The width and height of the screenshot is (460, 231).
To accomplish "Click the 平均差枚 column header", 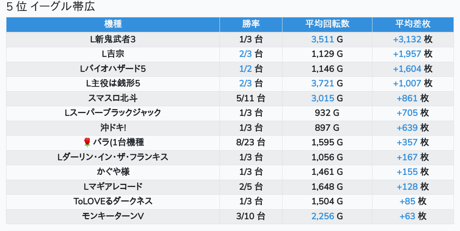I will [x=413, y=24].
